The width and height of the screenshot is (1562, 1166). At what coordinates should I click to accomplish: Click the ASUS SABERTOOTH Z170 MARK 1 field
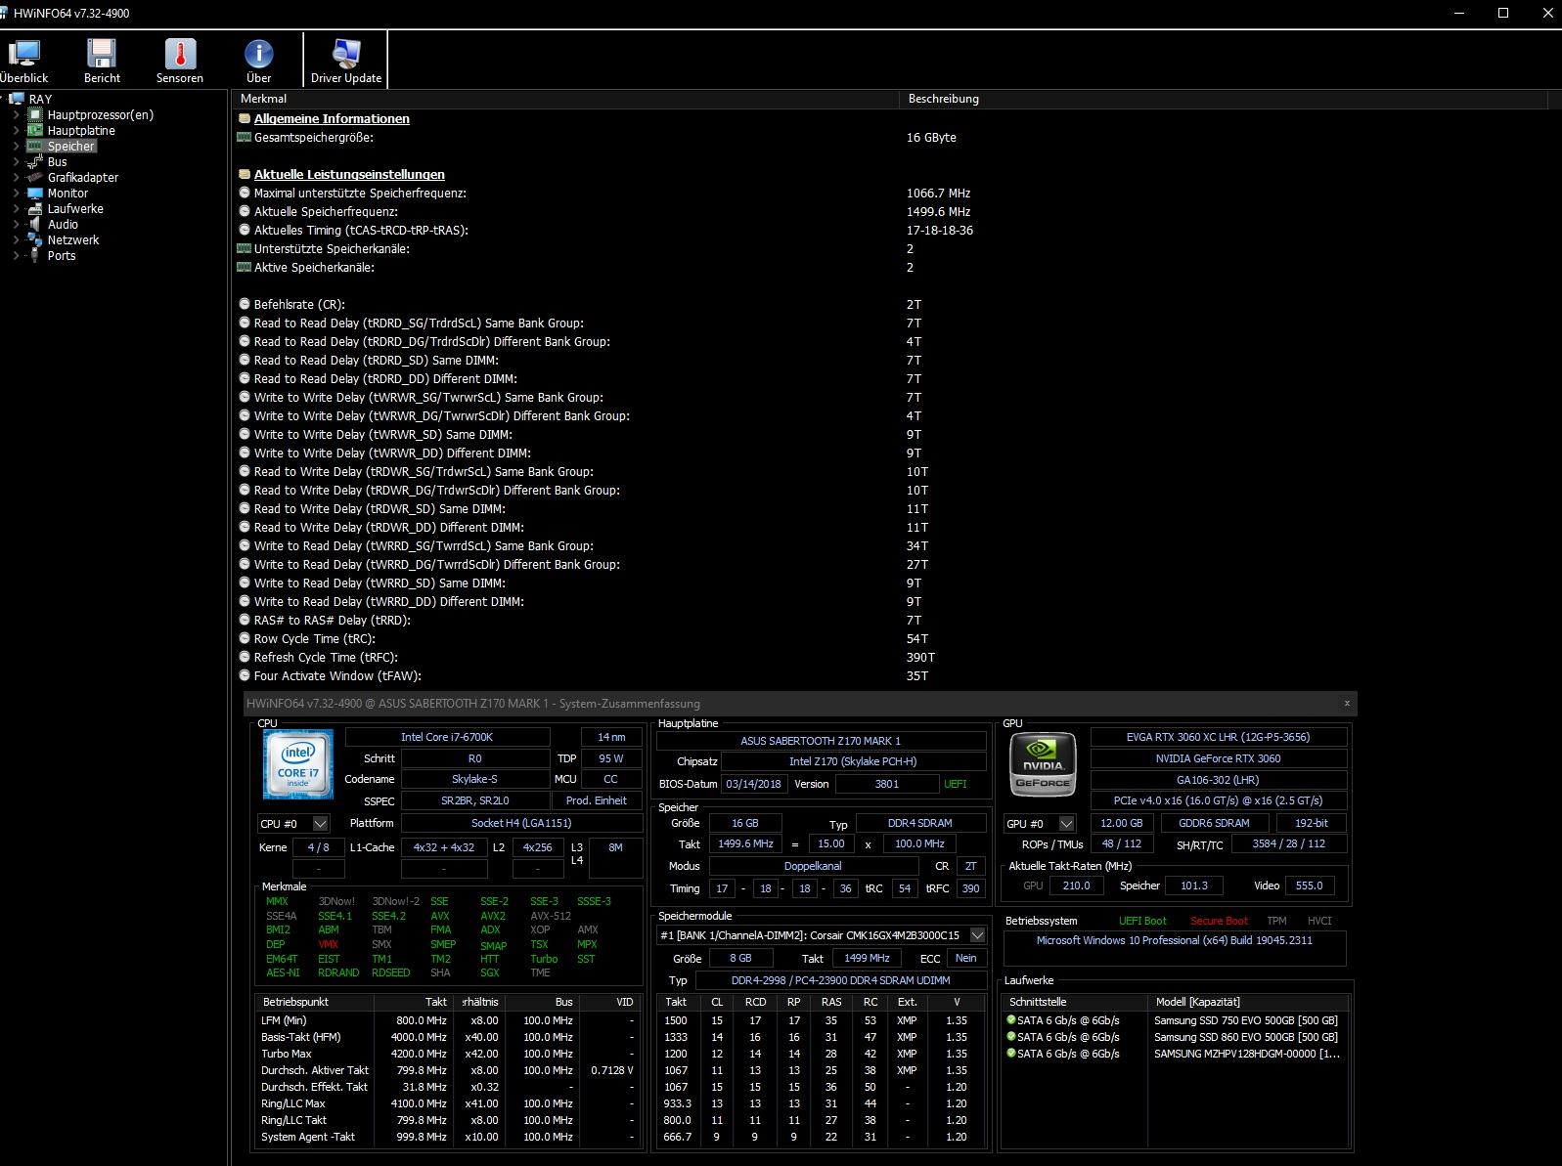pyautogui.click(x=821, y=741)
